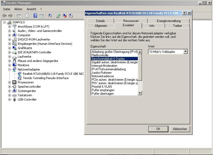
Task: Open the Datei menu
Action: coord(7,9)
